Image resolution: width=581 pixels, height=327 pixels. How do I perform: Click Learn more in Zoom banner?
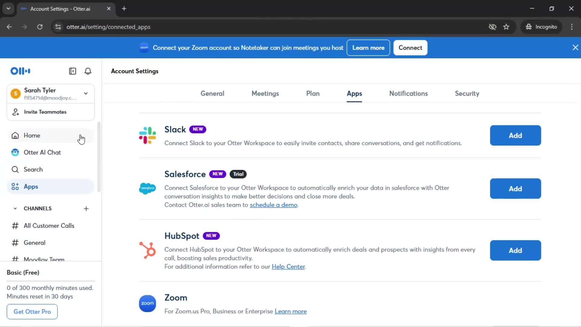(368, 48)
